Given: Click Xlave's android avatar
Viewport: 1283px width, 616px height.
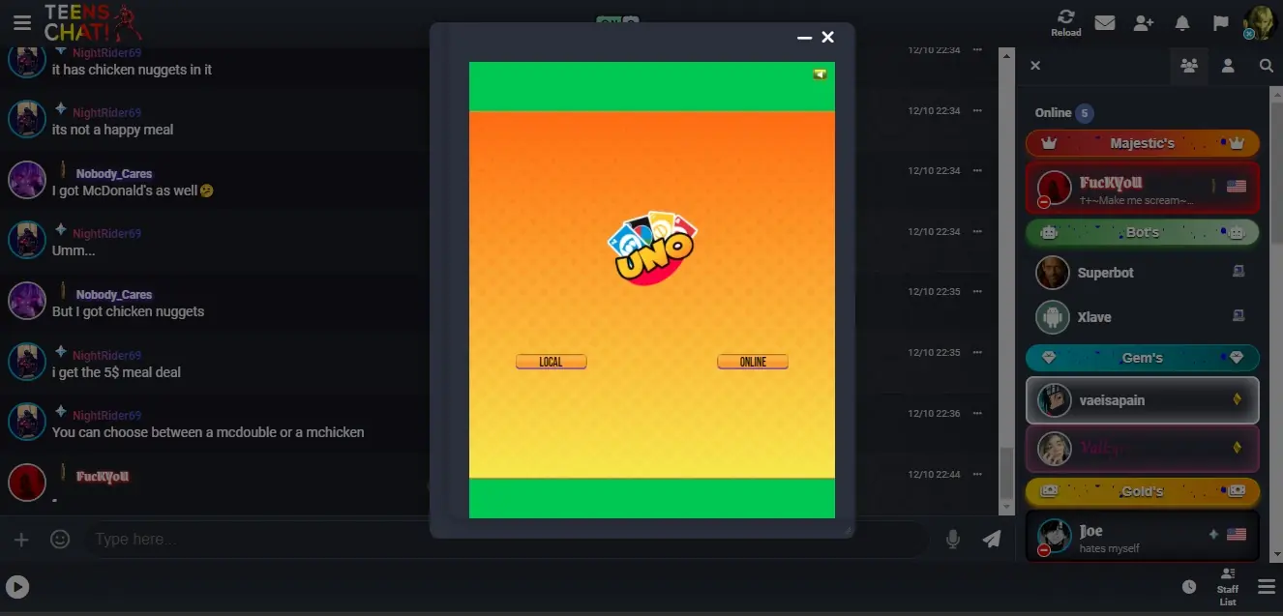Looking at the screenshot, I should [x=1053, y=317].
